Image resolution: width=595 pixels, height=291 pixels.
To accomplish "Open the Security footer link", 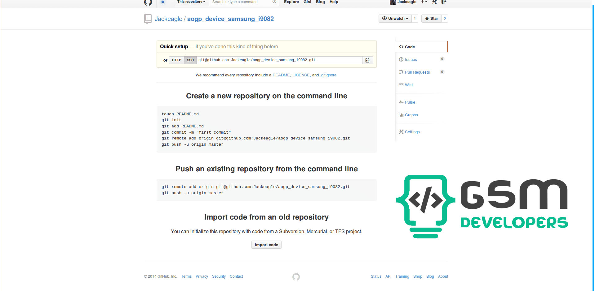I will [219, 276].
